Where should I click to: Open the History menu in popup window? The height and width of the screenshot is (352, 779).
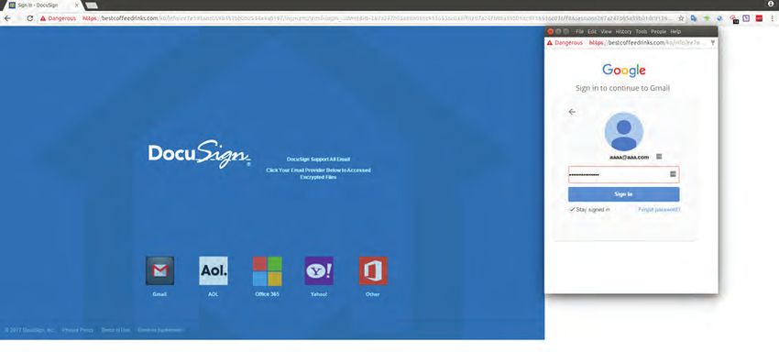pyautogui.click(x=623, y=31)
